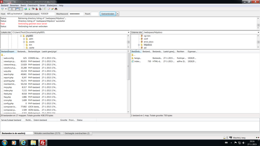Image resolution: width=260 pixels, height=146 pixels.
Task: Open the Bewerken menu
Action: click(x=14, y=6)
